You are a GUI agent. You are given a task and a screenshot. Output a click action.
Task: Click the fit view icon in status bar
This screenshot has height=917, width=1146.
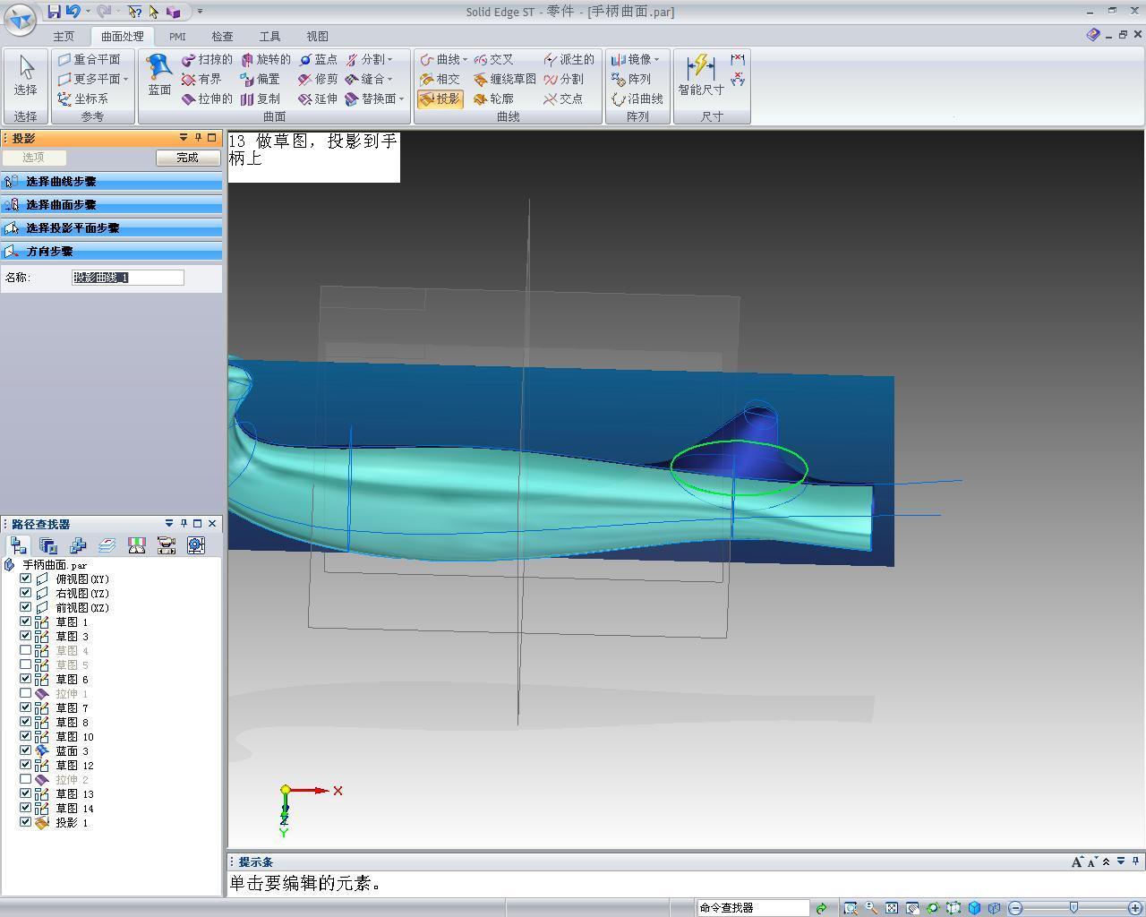pos(892,908)
